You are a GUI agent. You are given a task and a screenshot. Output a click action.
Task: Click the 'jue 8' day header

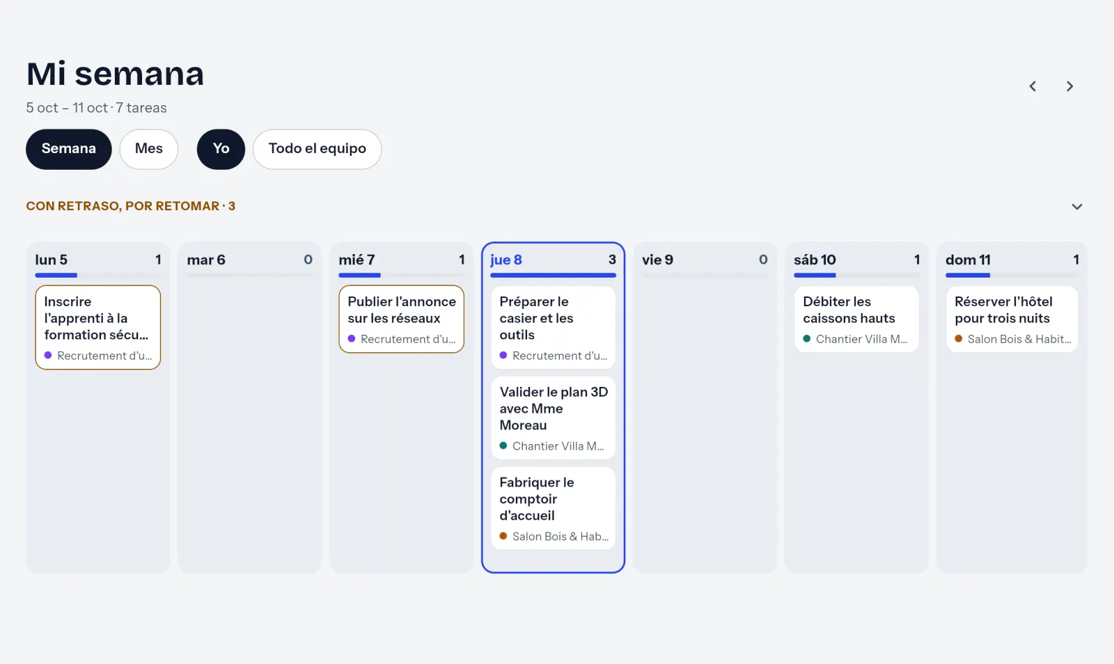click(506, 260)
